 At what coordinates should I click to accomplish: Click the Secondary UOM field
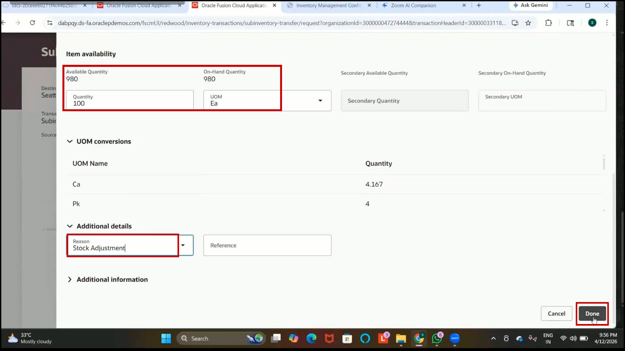[542, 101]
